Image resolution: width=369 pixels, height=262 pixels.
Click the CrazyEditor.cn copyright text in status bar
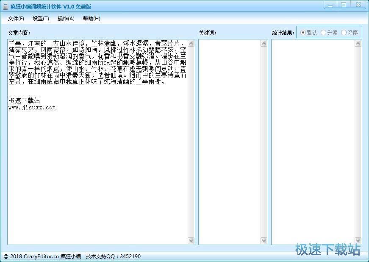pos(42,256)
